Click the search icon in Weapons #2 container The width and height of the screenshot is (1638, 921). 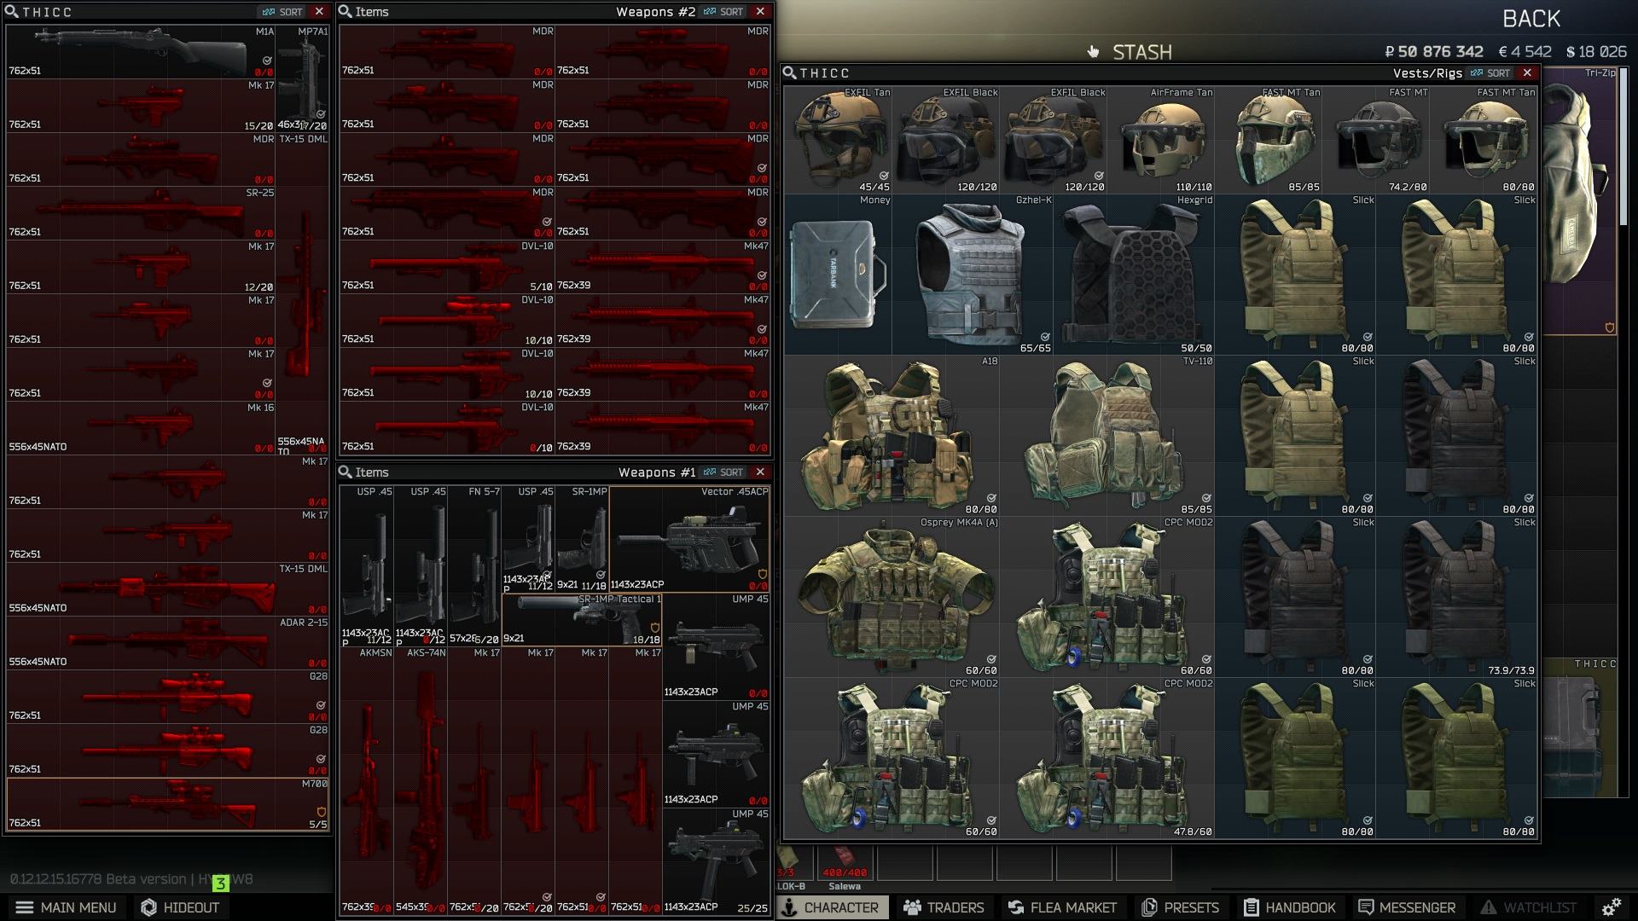[346, 12]
